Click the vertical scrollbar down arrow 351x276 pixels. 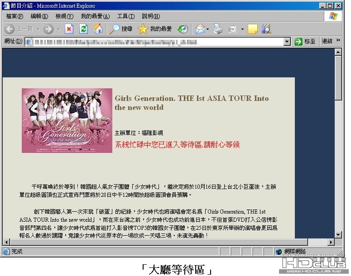338,235
